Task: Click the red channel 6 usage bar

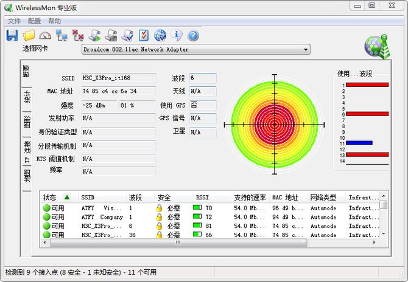Action: tap(367, 114)
